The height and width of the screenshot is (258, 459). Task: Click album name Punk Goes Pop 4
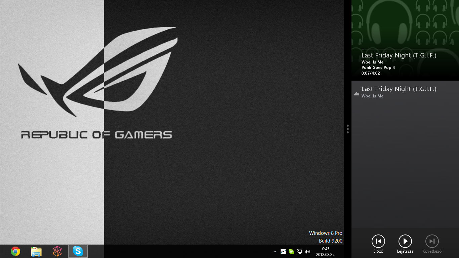378,68
